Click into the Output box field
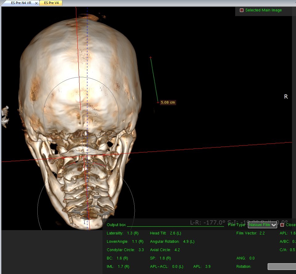This screenshot has width=296, height=274. [175, 225]
